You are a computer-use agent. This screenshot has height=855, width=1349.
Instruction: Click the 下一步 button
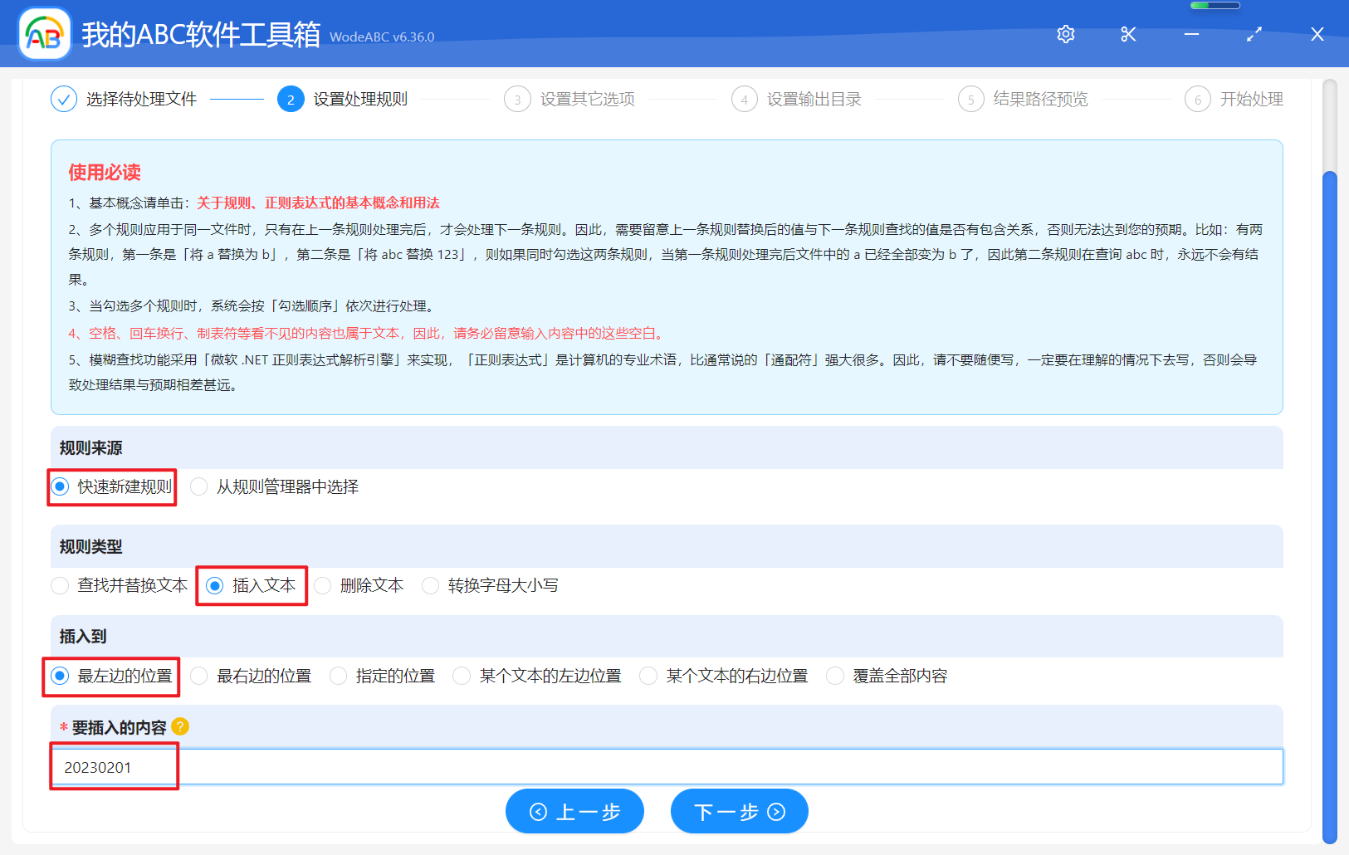[739, 811]
